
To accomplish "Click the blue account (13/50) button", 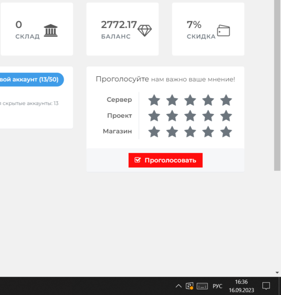I will (x=31, y=79).
